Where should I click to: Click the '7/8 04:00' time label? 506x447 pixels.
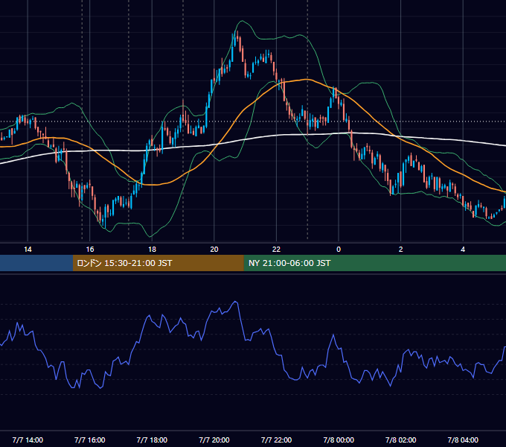(x=463, y=440)
